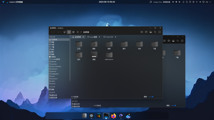Image resolution: width=214 pixels, height=120 pixels.
Task: Switch to icons view mode
Action: (69, 32)
